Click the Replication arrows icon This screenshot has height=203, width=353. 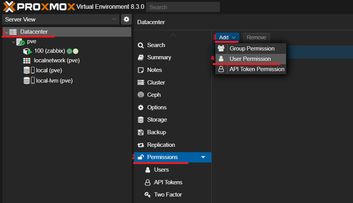[141, 145]
